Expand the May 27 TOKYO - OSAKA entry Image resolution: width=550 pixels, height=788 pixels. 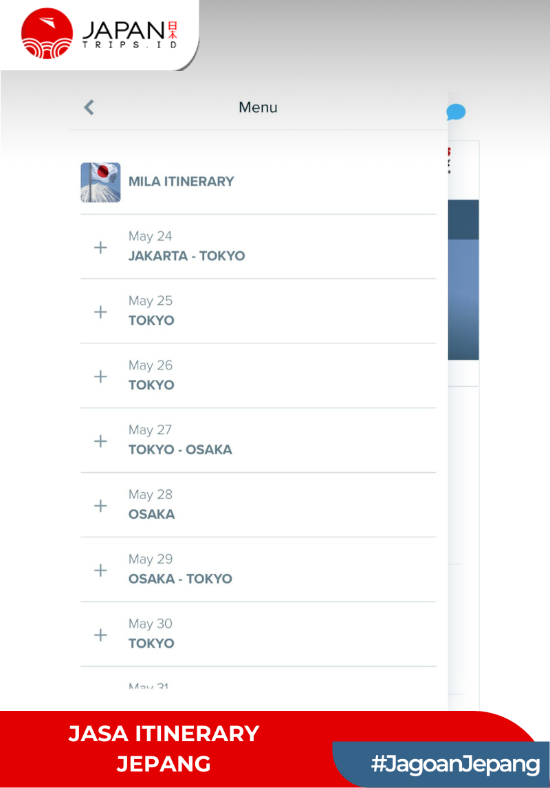pos(100,440)
